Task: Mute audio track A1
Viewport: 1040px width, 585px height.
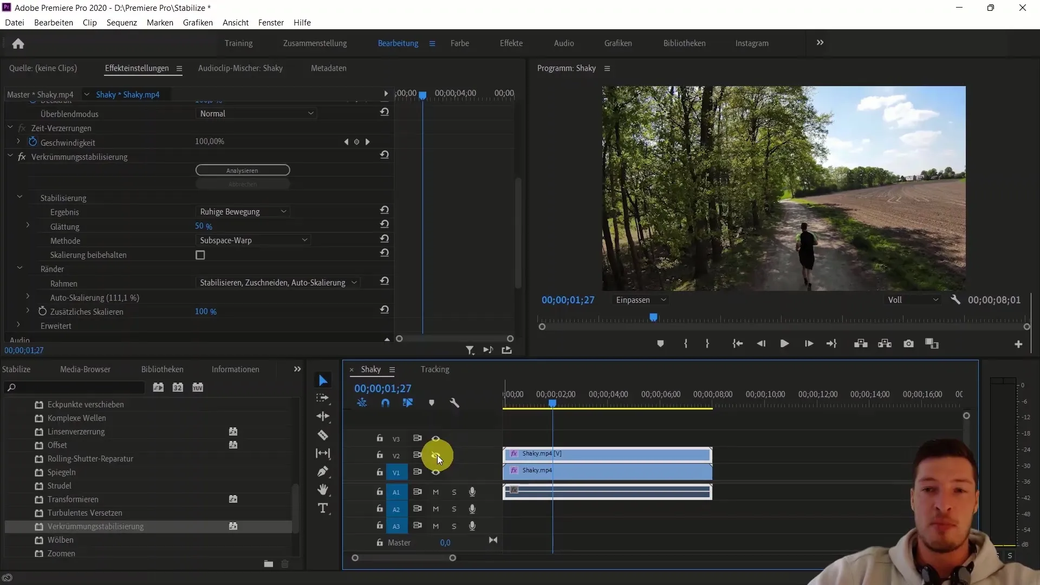Action: pyautogui.click(x=435, y=492)
